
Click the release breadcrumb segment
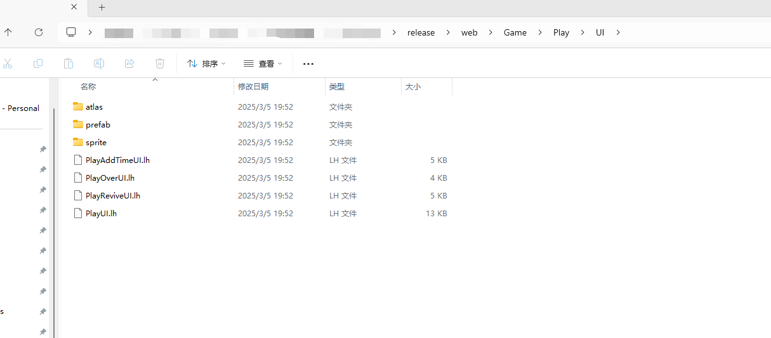(x=421, y=32)
